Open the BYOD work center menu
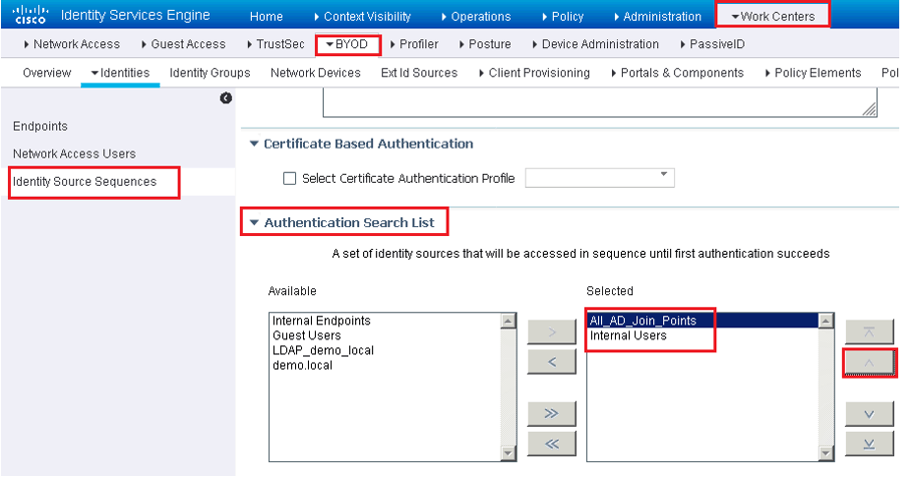912x478 pixels. coord(347,44)
